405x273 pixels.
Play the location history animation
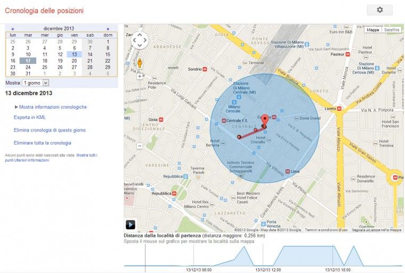tap(131, 225)
